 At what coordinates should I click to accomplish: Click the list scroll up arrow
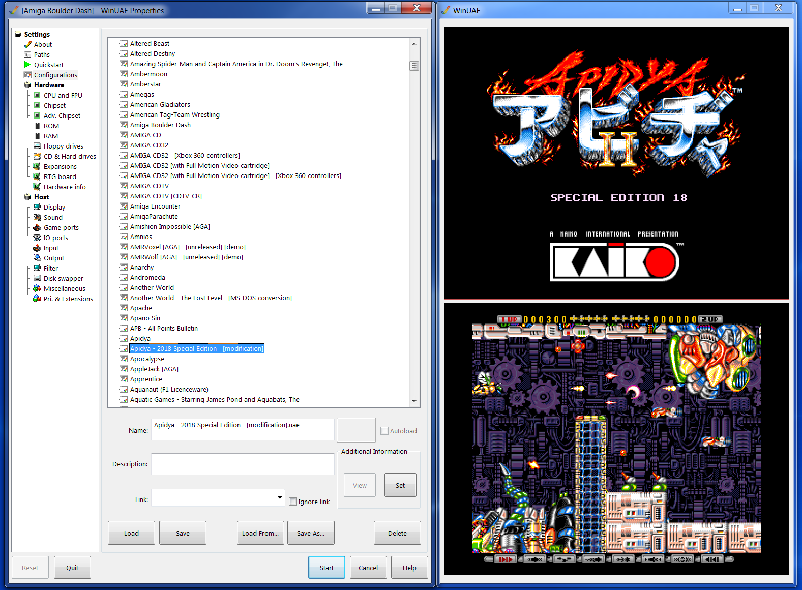pyautogui.click(x=414, y=43)
